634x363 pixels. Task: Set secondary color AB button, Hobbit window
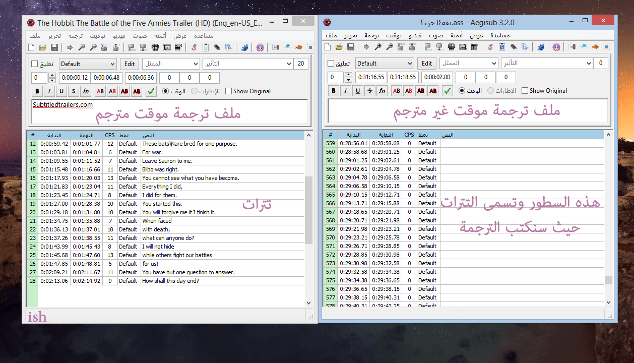click(x=112, y=91)
